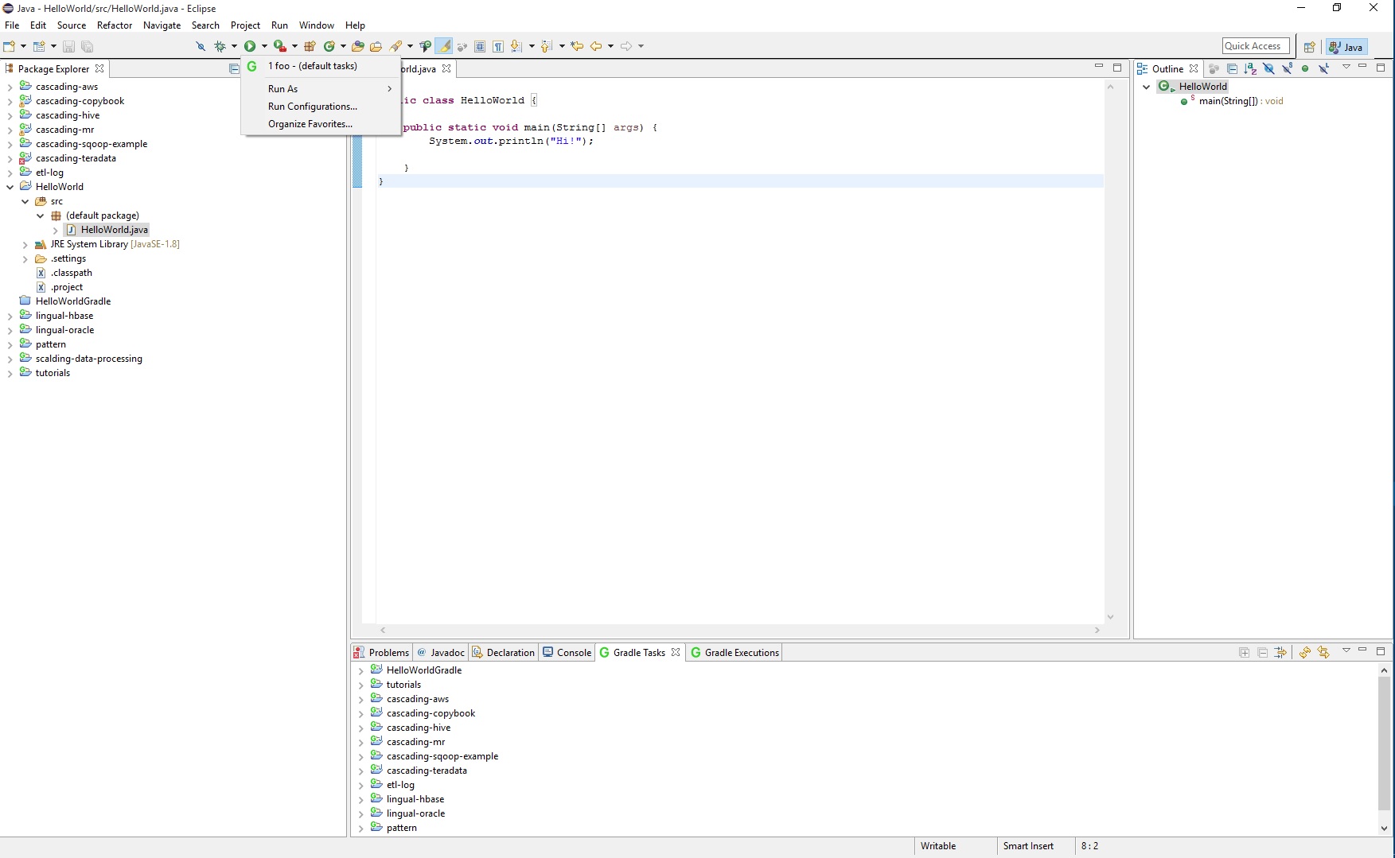Collapse the src folder node

25,201
